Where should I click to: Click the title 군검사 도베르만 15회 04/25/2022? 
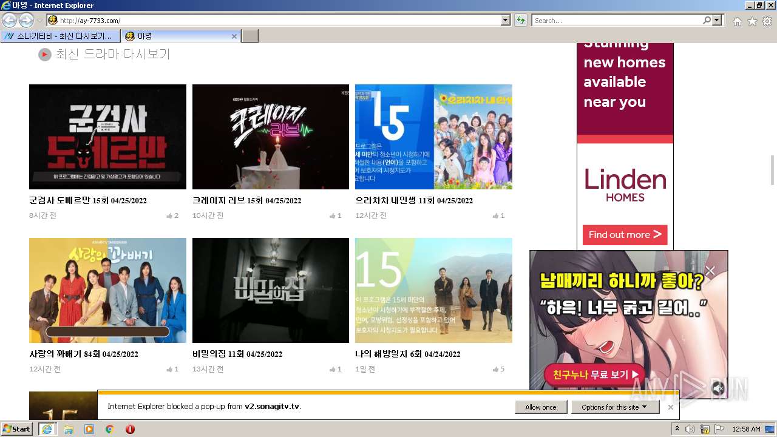88,200
